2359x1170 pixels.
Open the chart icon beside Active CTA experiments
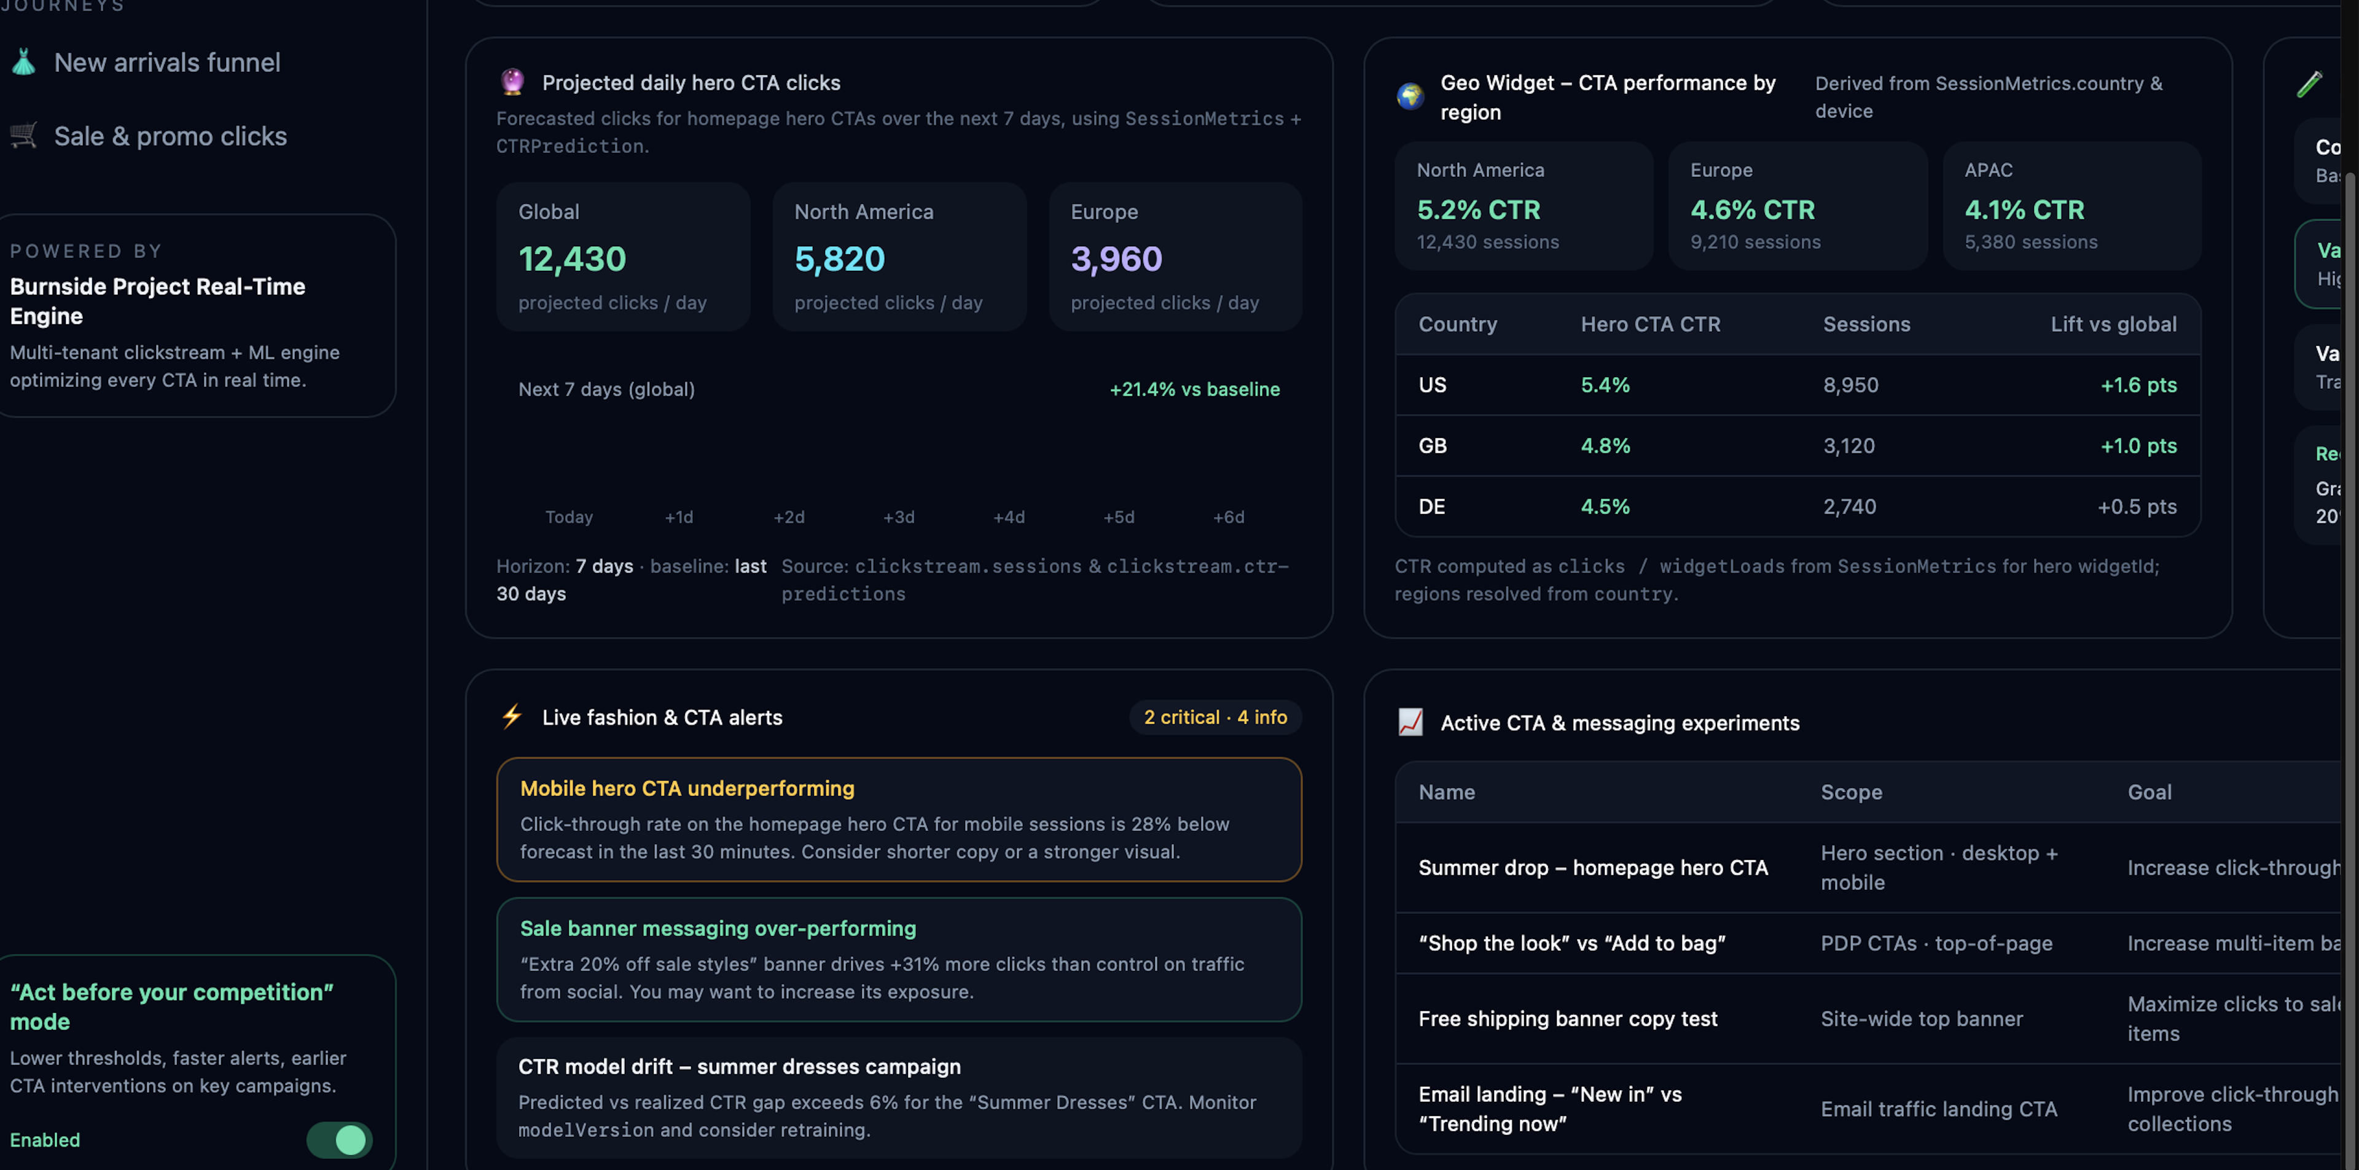(1410, 722)
